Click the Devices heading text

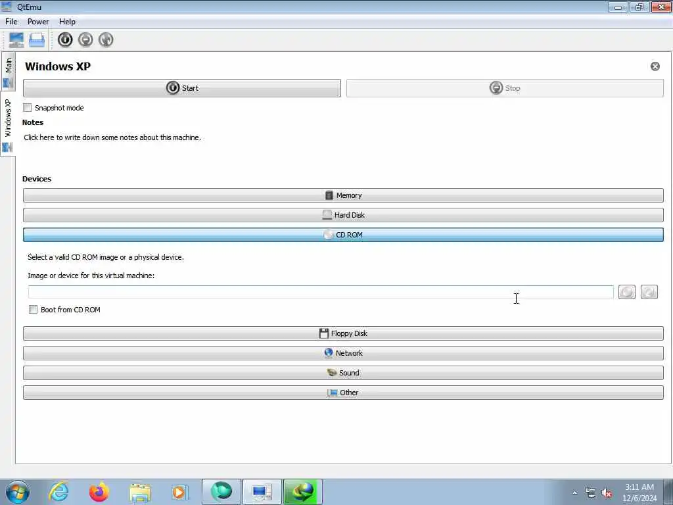pyautogui.click(x=37, y=179)
